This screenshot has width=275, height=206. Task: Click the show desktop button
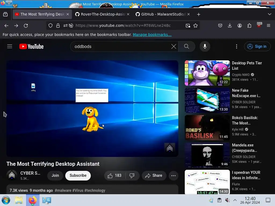pos(268,200)
